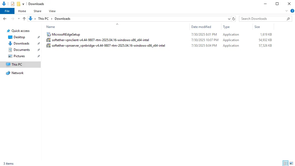This screenshot has height=166, width=295.
Task: Refresh the Downloads folder view
Action: [x=233, y=19]
